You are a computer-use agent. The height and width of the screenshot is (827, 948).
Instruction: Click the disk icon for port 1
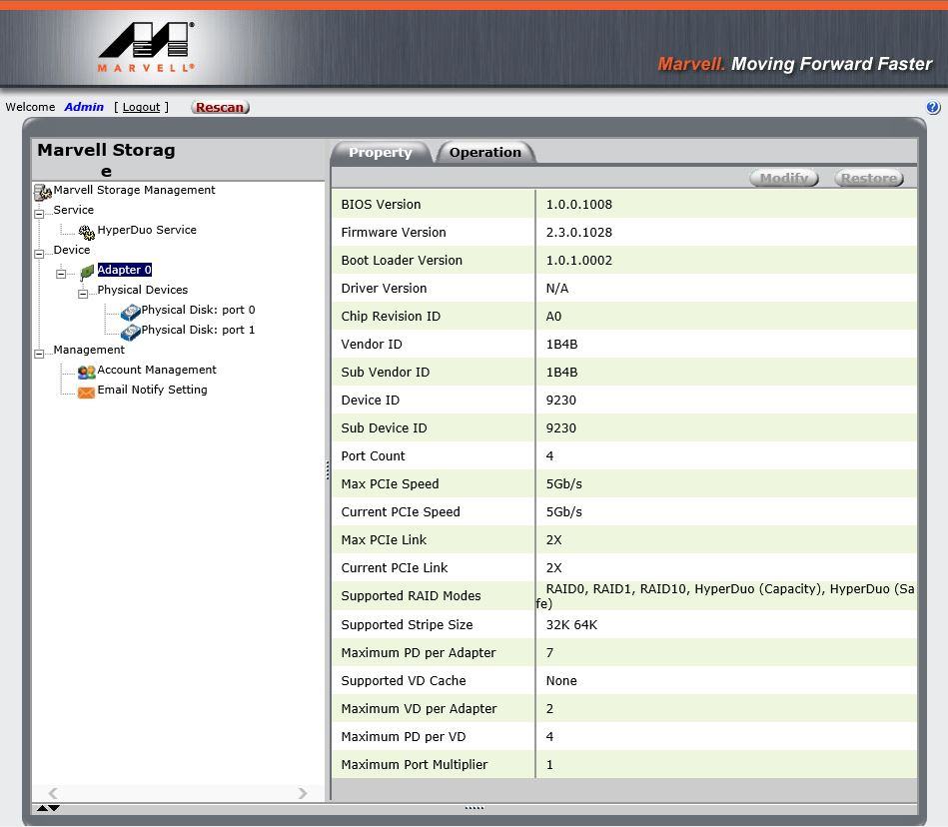(130, 332)
